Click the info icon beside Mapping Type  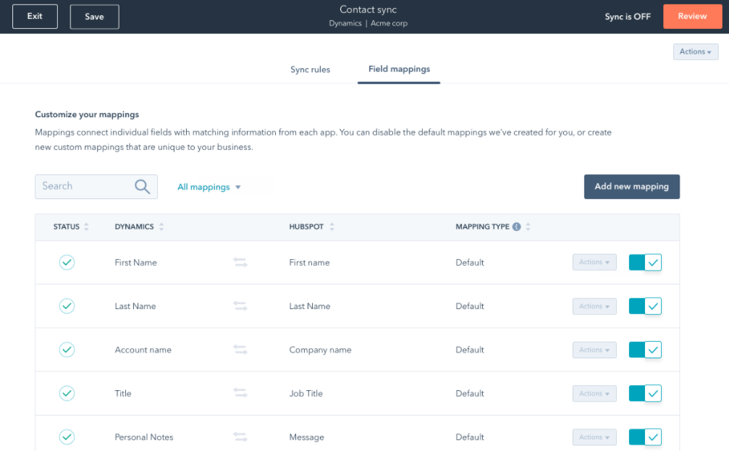pos(516,227)
